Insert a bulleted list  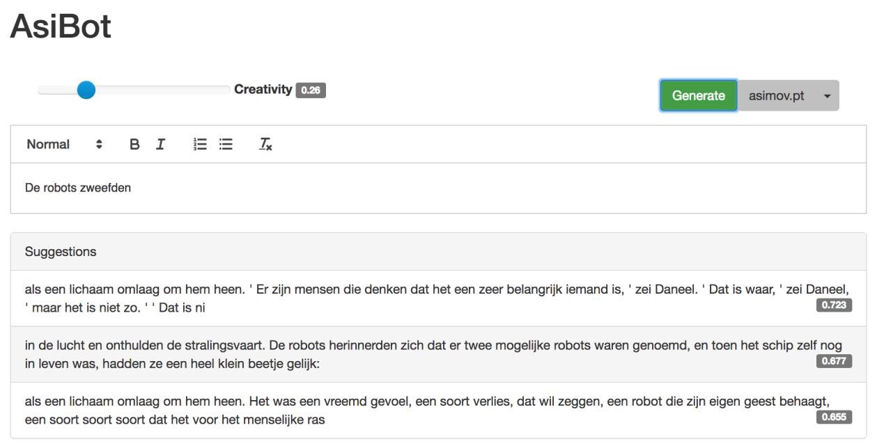point(226,144)
